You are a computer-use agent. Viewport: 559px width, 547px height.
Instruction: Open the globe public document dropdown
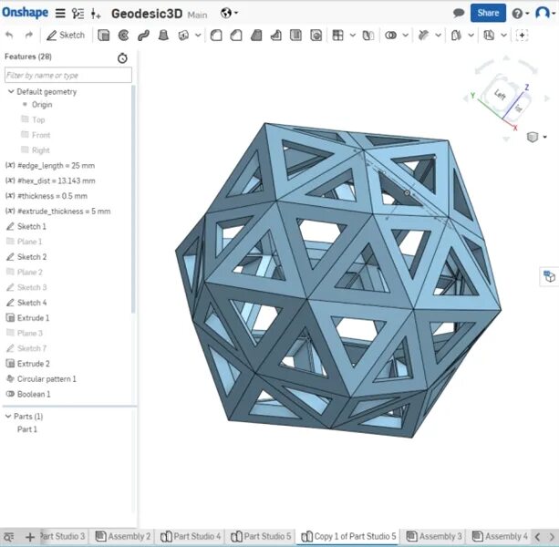[x=229, y=13]
